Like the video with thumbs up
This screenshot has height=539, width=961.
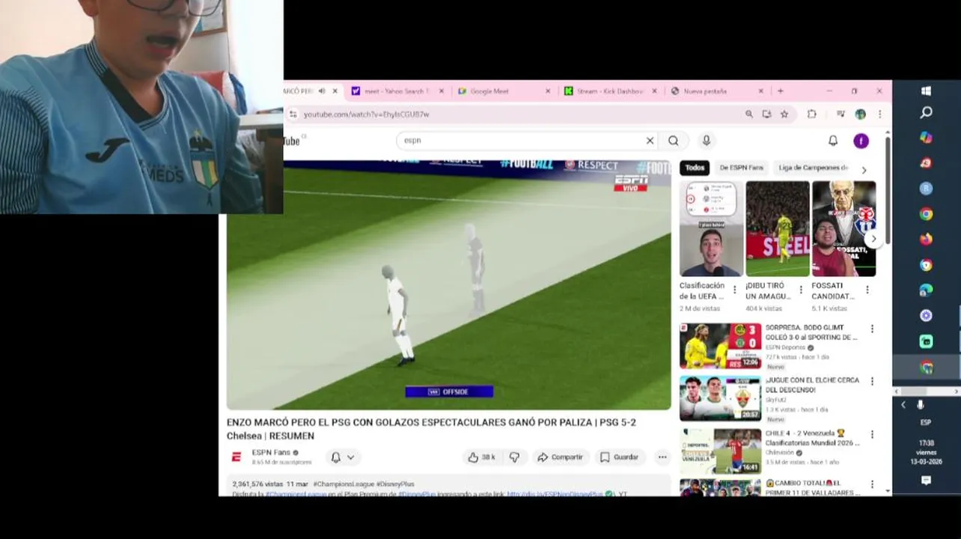pos(481,457)
